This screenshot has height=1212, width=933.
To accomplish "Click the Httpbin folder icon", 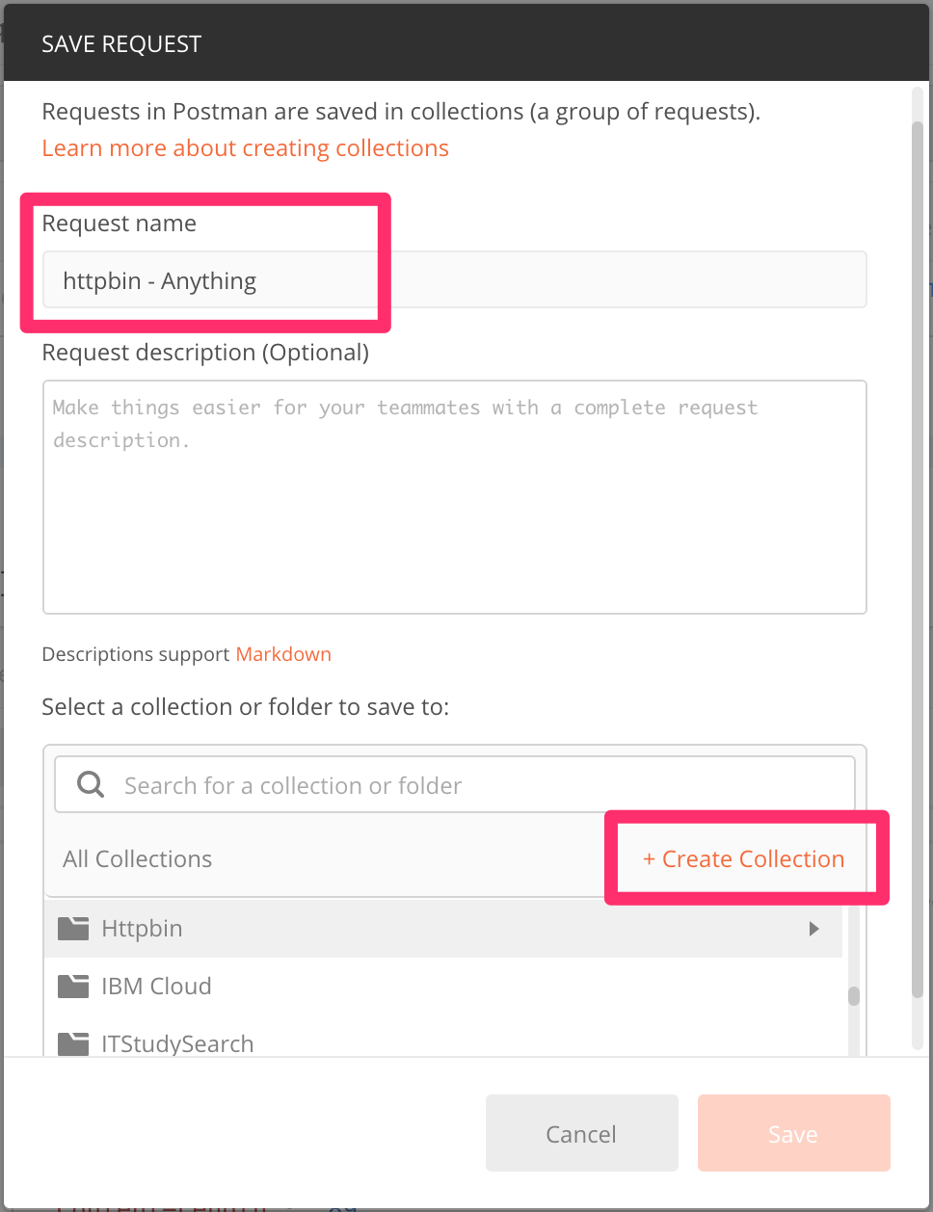I will [x=73, y=929].
